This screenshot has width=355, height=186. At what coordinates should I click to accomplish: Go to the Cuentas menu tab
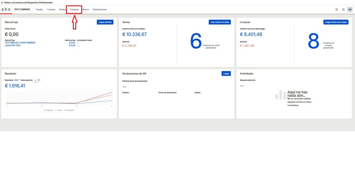(x=51, y=9)
